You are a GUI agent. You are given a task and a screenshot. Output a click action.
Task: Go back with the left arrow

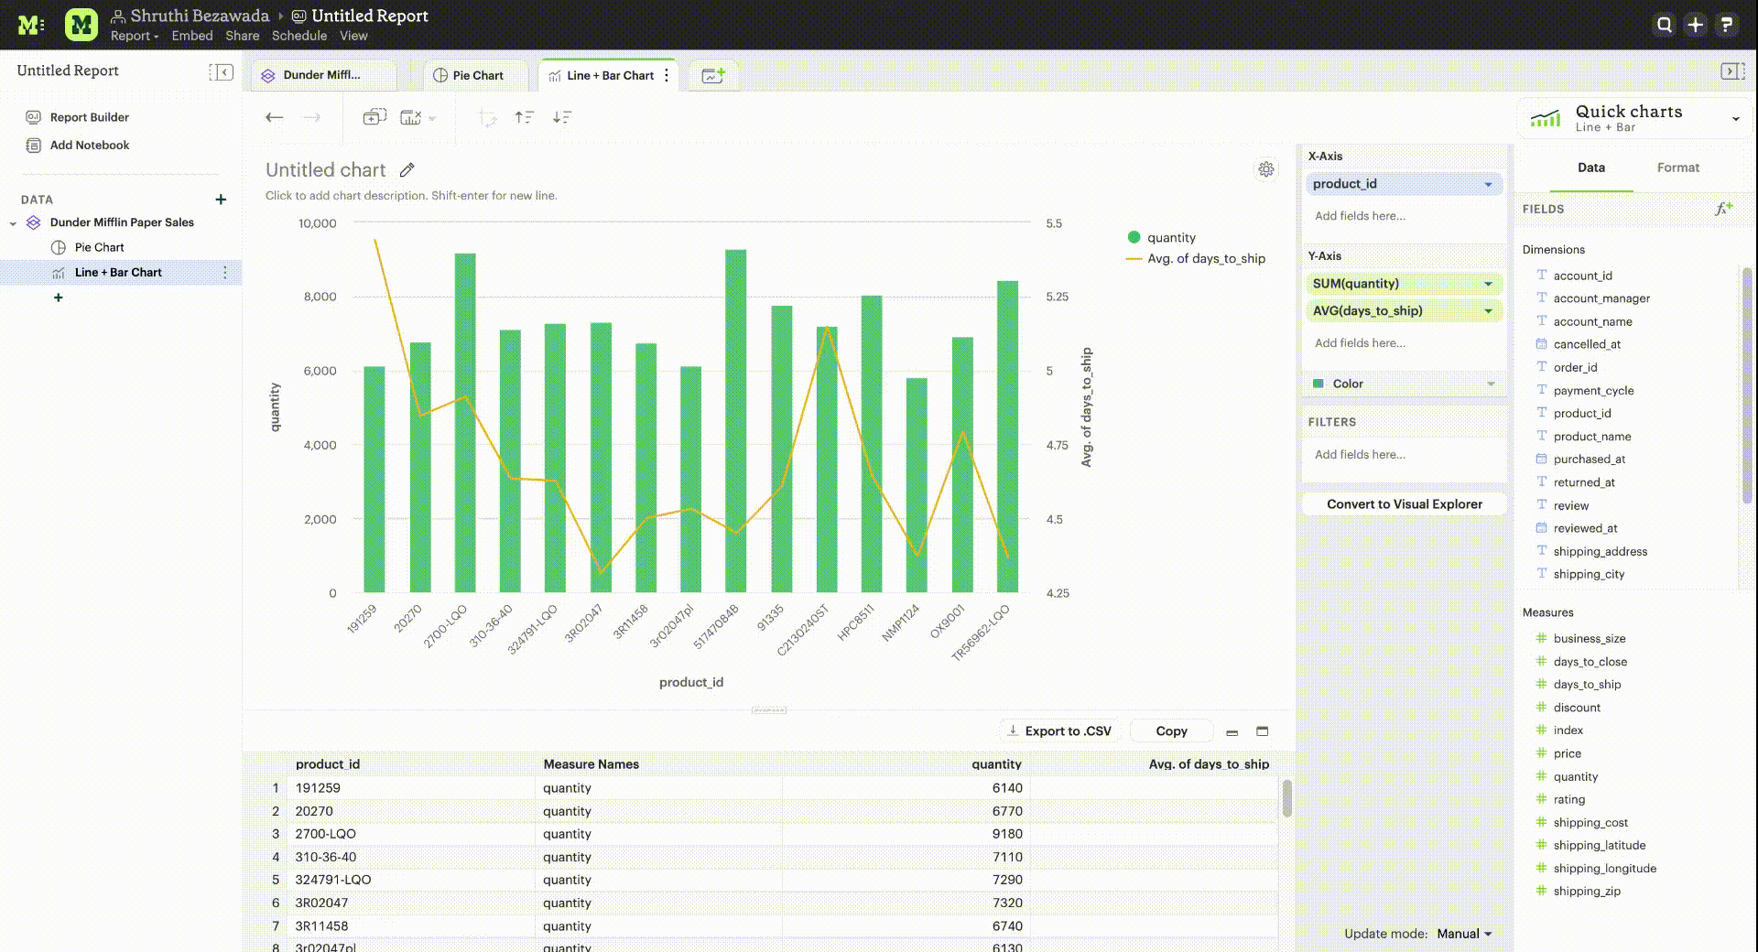click(274, 117)
